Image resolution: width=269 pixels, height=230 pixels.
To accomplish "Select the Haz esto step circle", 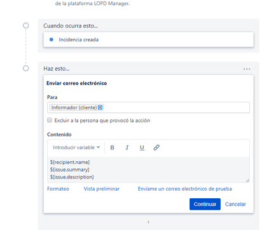I will pos(26,69).
